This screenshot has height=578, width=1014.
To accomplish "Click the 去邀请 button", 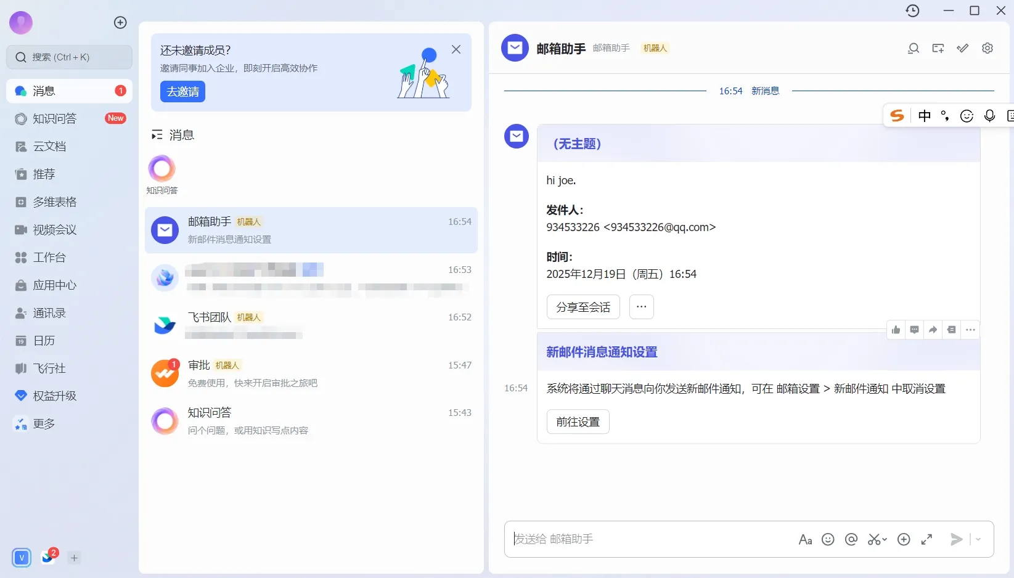I will point(182,92).
